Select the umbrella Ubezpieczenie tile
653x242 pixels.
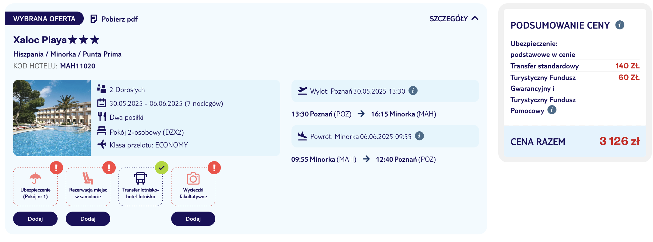[x=35, y=187]
